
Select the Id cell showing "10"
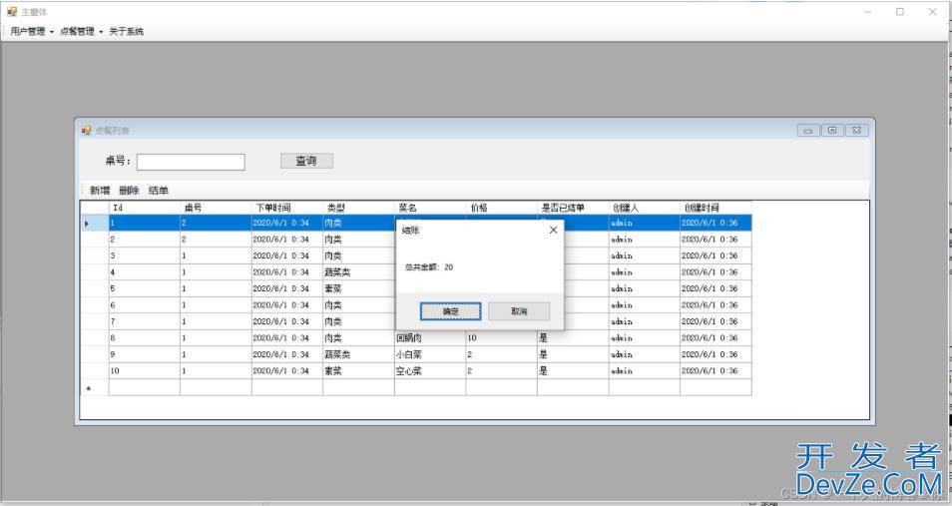click(145, 370)
